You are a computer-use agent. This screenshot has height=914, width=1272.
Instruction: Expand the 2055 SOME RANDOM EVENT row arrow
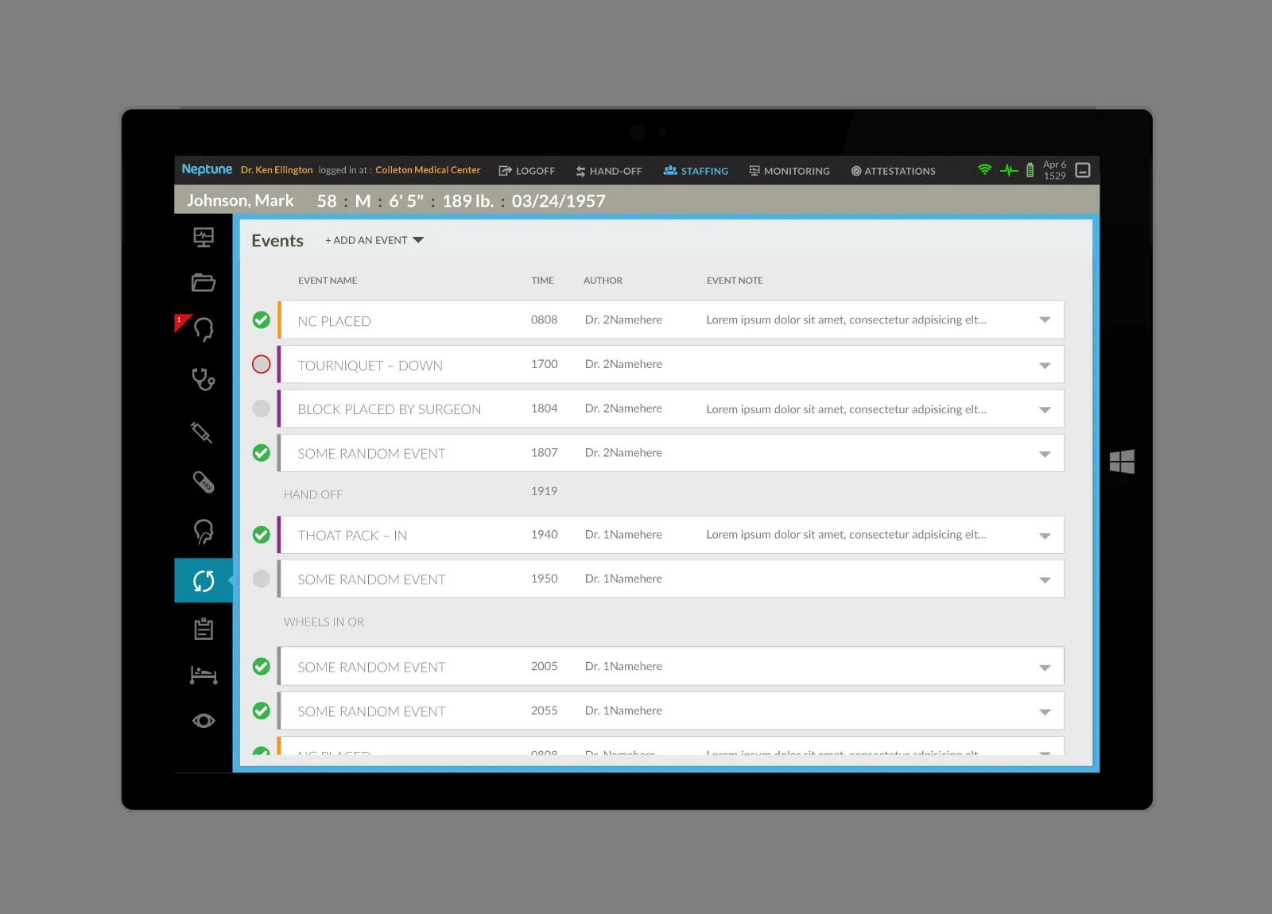coord(1045,712)
